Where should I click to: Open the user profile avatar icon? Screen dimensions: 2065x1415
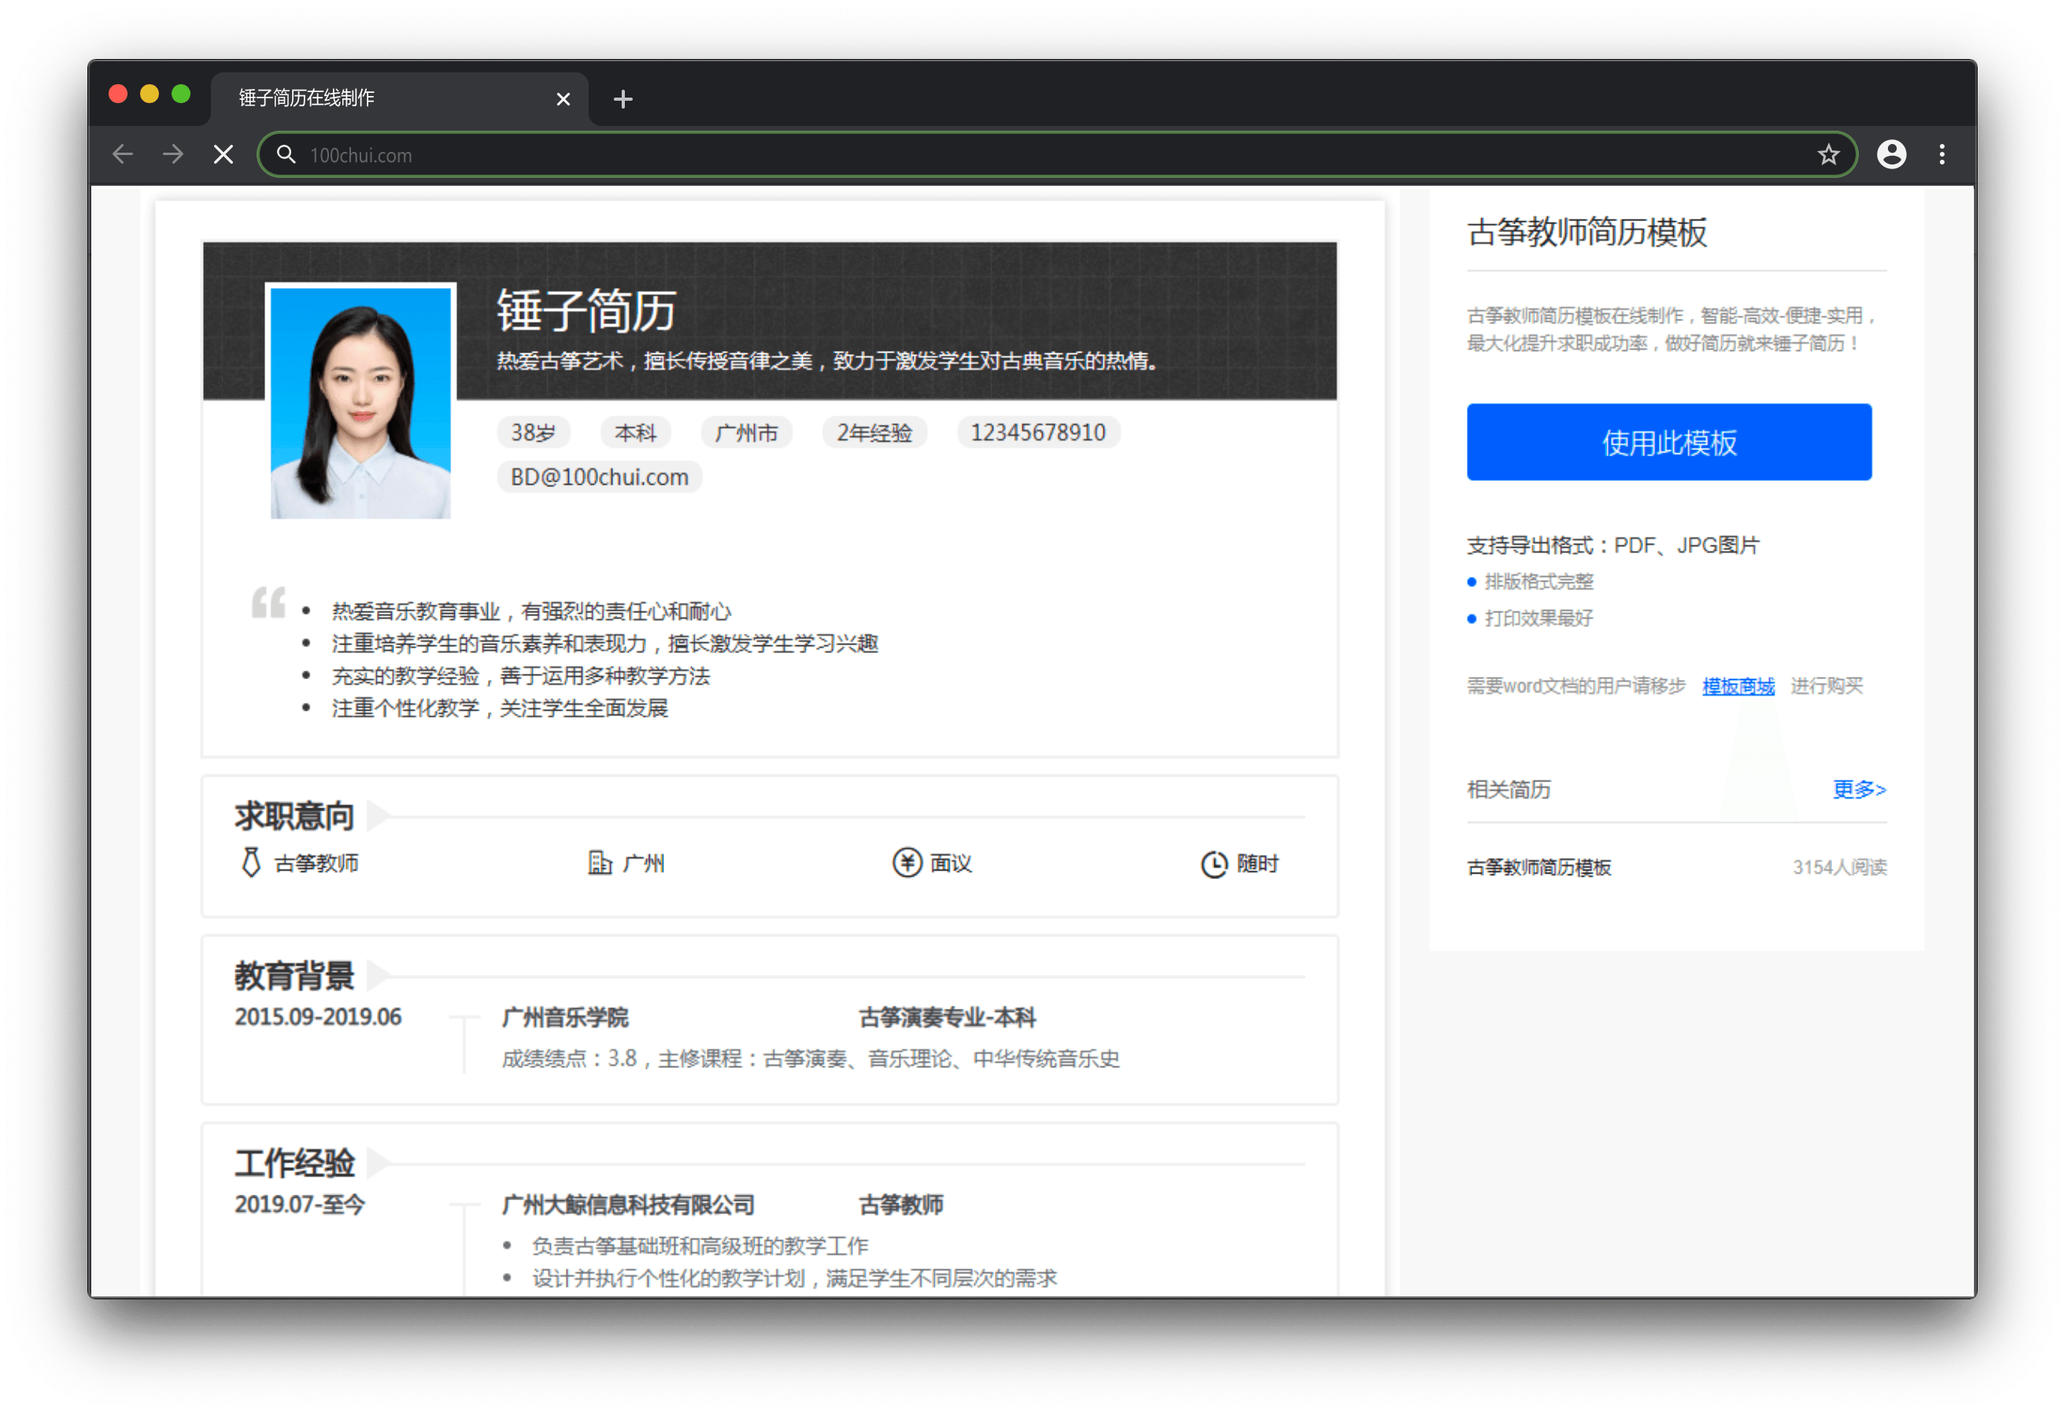coord(1891,155)
